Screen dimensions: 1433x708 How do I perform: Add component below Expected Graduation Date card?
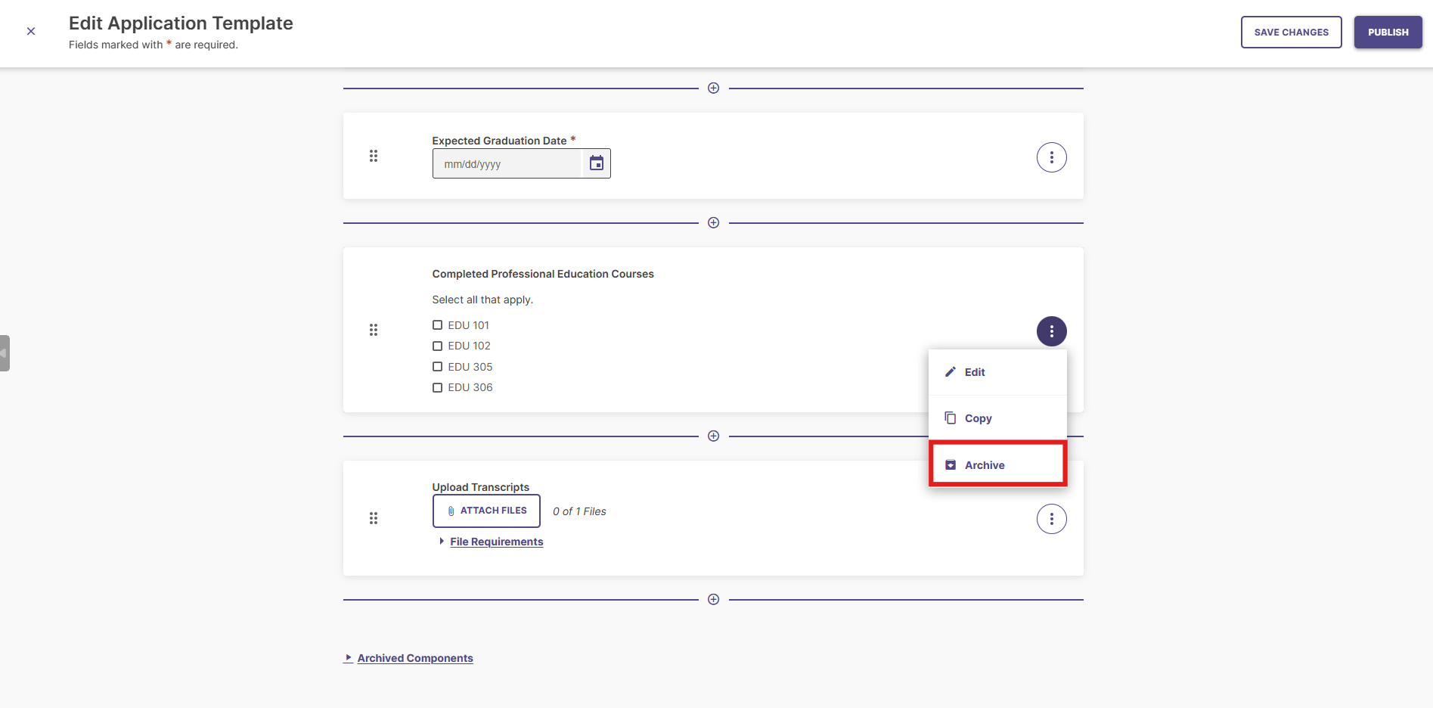tap(713, 223)
